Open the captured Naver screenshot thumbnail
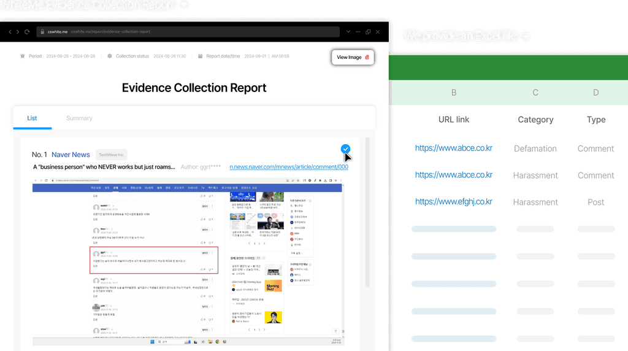The image size is (628, 351). click(x=188, y=261)
